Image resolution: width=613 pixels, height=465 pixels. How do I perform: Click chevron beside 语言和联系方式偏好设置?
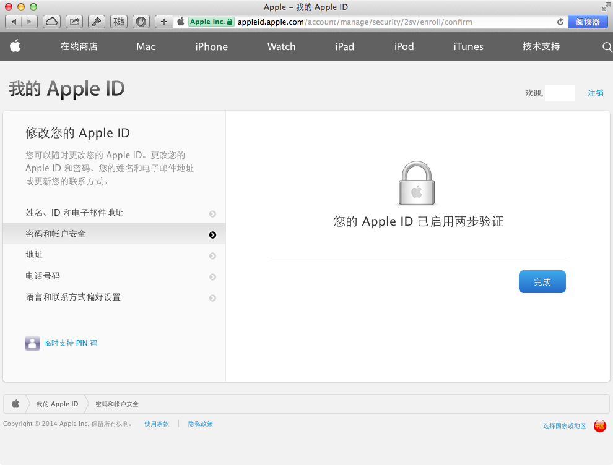(x=212, y=298)
